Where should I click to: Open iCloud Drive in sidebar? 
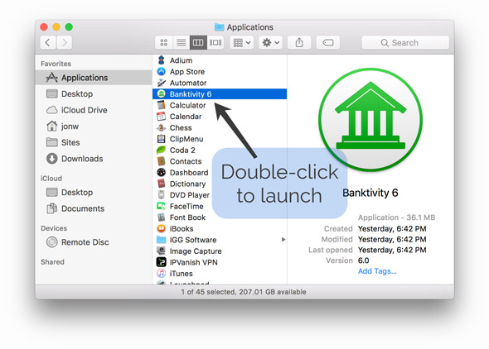[94, 110]
